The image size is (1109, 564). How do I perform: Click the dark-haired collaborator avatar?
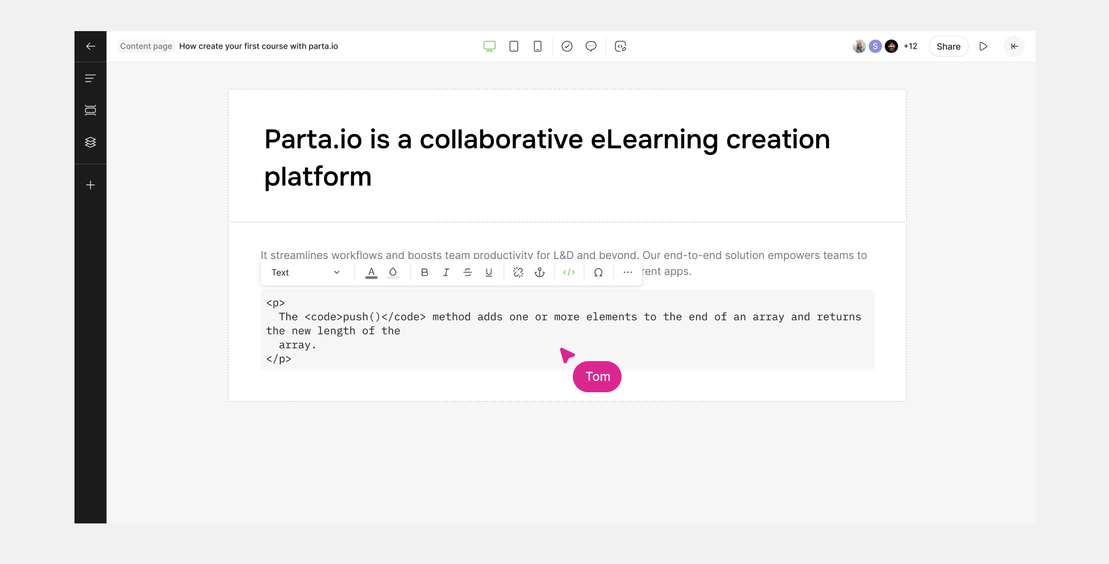(891, 46)
